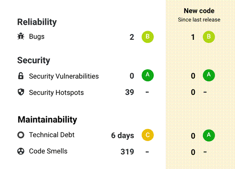Click the Maintainability section heading

[47, 120]
